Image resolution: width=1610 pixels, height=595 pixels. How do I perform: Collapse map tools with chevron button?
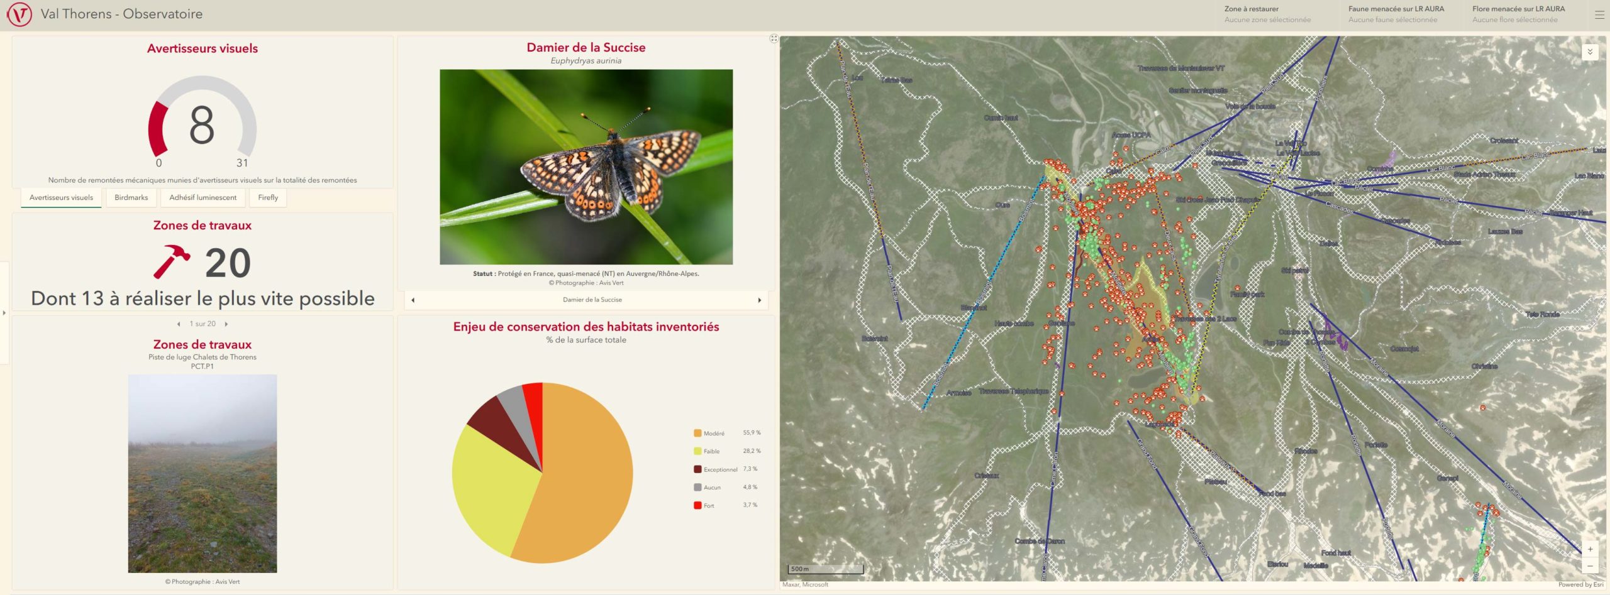coord(1590,52)
